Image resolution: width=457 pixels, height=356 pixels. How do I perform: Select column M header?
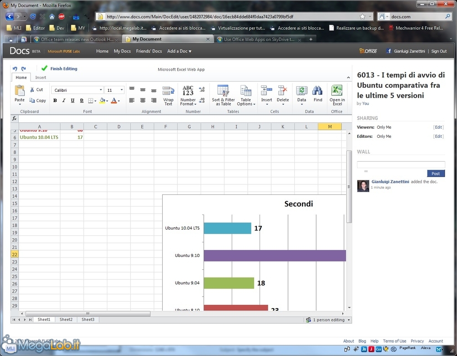(x=329, y=126)
